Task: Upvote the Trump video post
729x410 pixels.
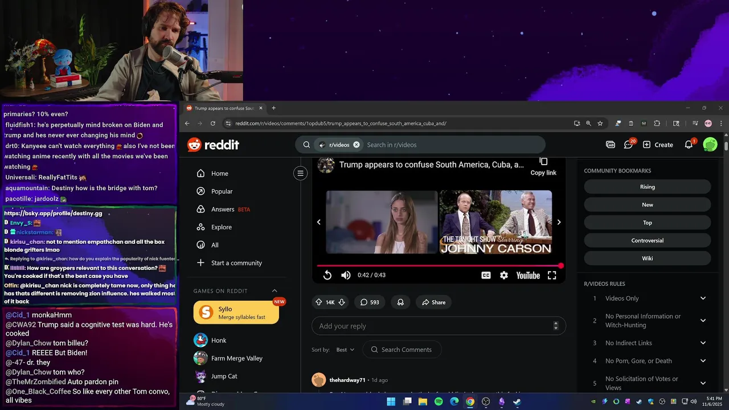Action: (x=318, y=302)
